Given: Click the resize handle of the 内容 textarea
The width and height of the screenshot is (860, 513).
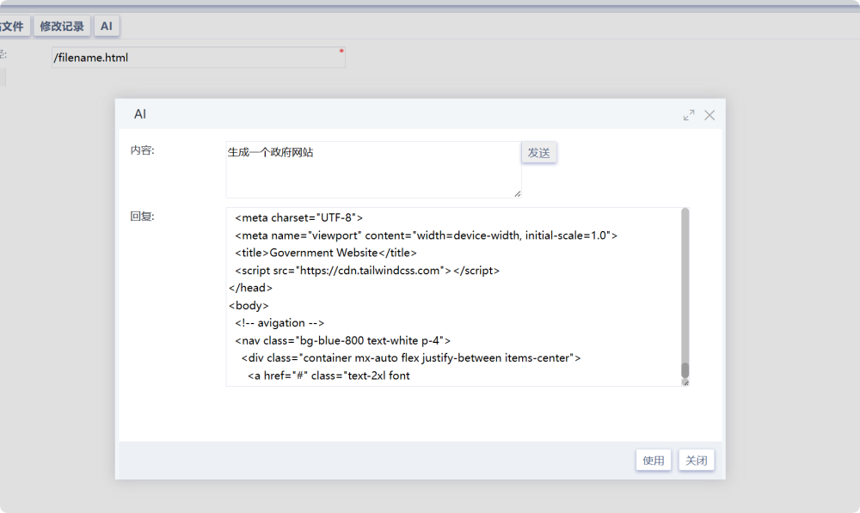Looking at the screenshot, I should (x=518, y=194).
